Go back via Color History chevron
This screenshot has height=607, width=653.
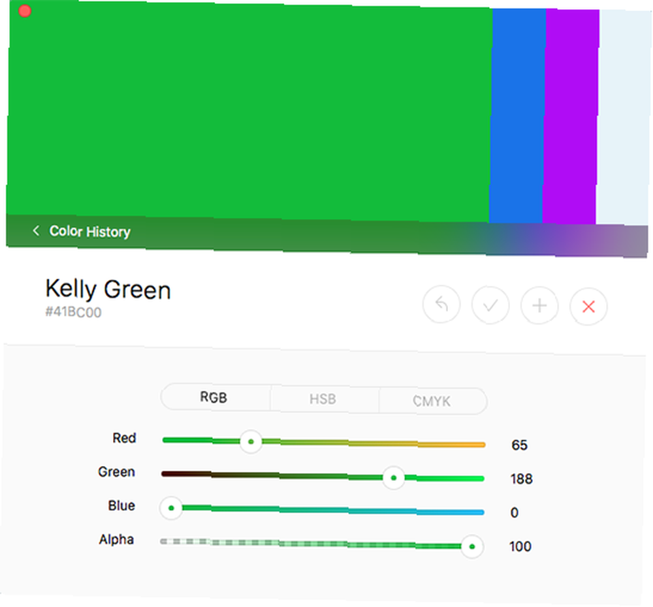click(x=36, y=230)
